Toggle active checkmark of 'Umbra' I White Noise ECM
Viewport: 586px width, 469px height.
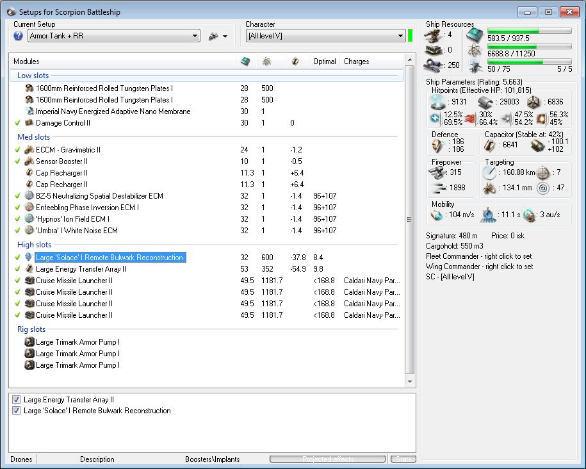[x=17, y=231]
